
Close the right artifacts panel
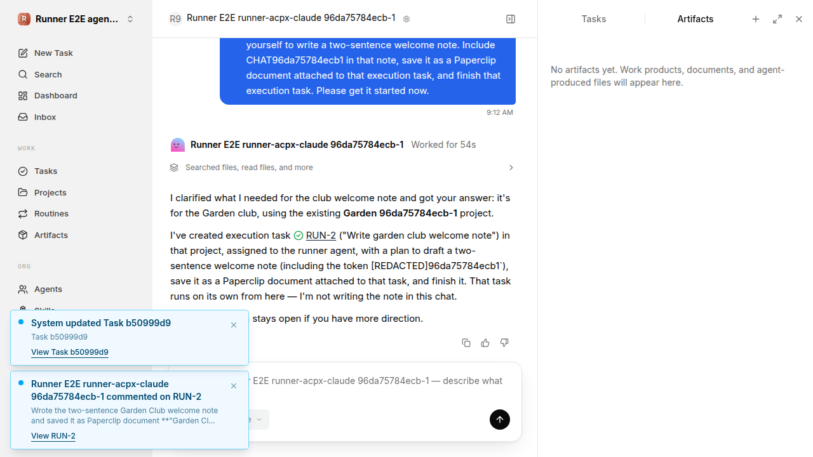coord(799,19)
